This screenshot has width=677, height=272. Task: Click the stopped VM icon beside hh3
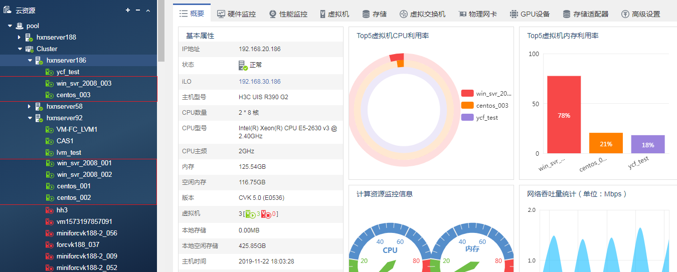50,210
